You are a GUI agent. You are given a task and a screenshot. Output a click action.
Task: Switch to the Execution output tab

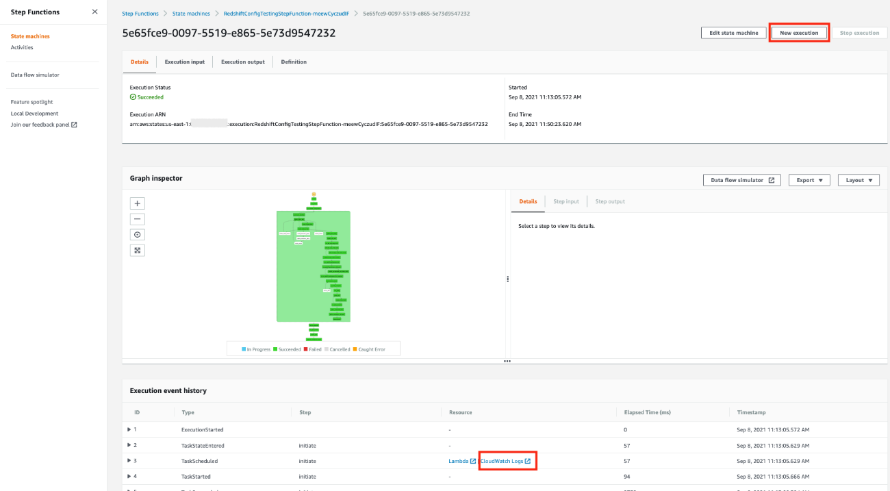tap(242, 62)
